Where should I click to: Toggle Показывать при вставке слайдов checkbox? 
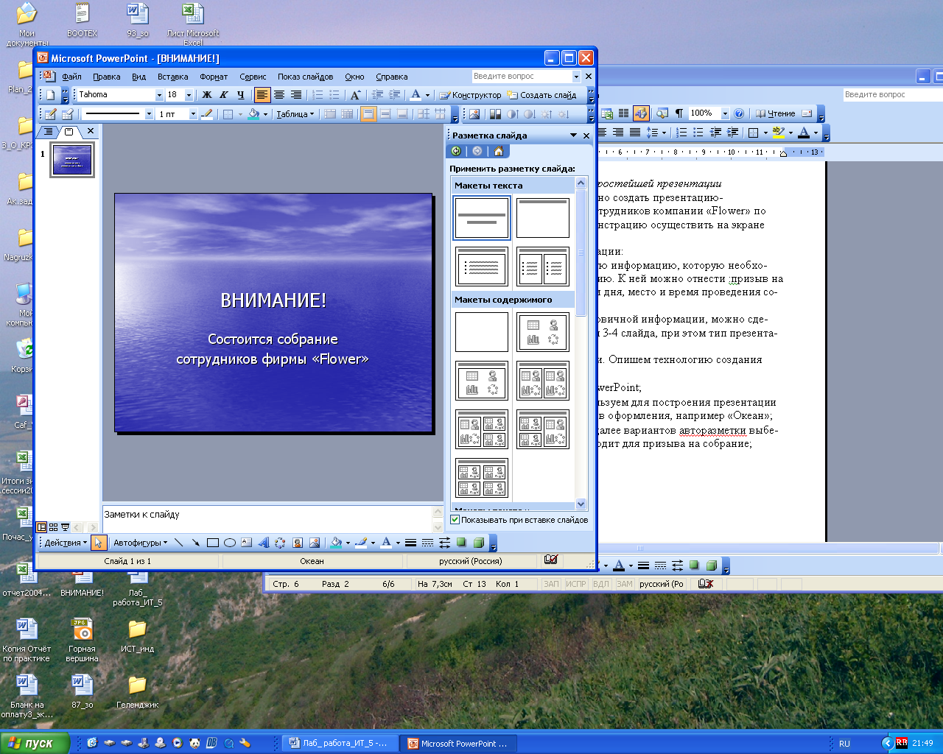click(x=455, y=520)
